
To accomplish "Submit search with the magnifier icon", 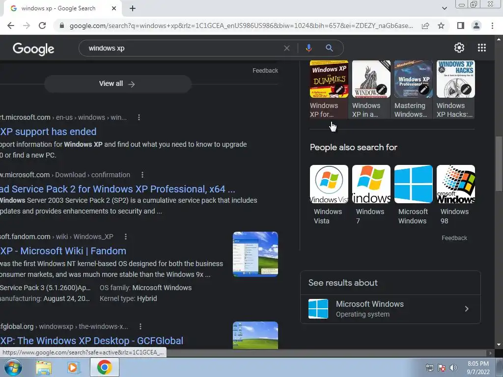I will click(329, 48).
